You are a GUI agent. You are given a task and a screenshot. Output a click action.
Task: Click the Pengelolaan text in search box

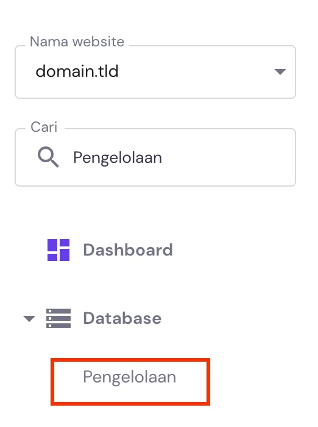click(x=118, y=158)
